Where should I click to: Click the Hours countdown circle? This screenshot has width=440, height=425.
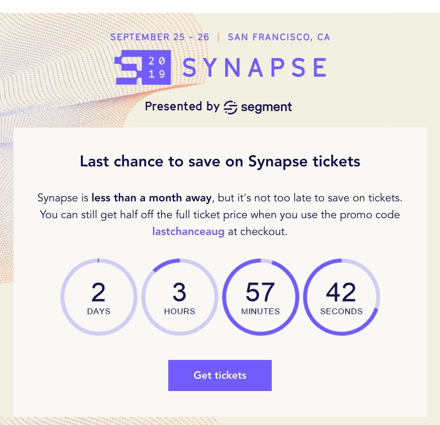(180, 297)
